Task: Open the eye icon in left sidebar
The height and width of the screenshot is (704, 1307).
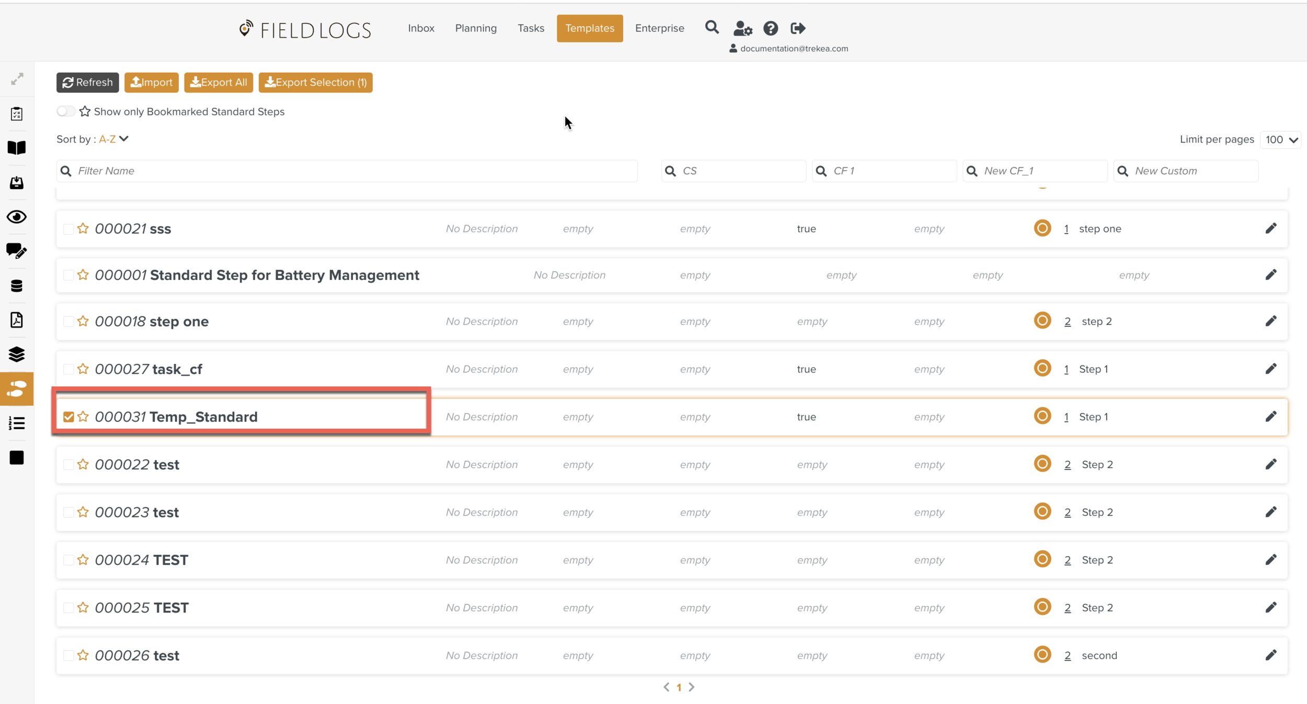Action: [x=17, y=217]
